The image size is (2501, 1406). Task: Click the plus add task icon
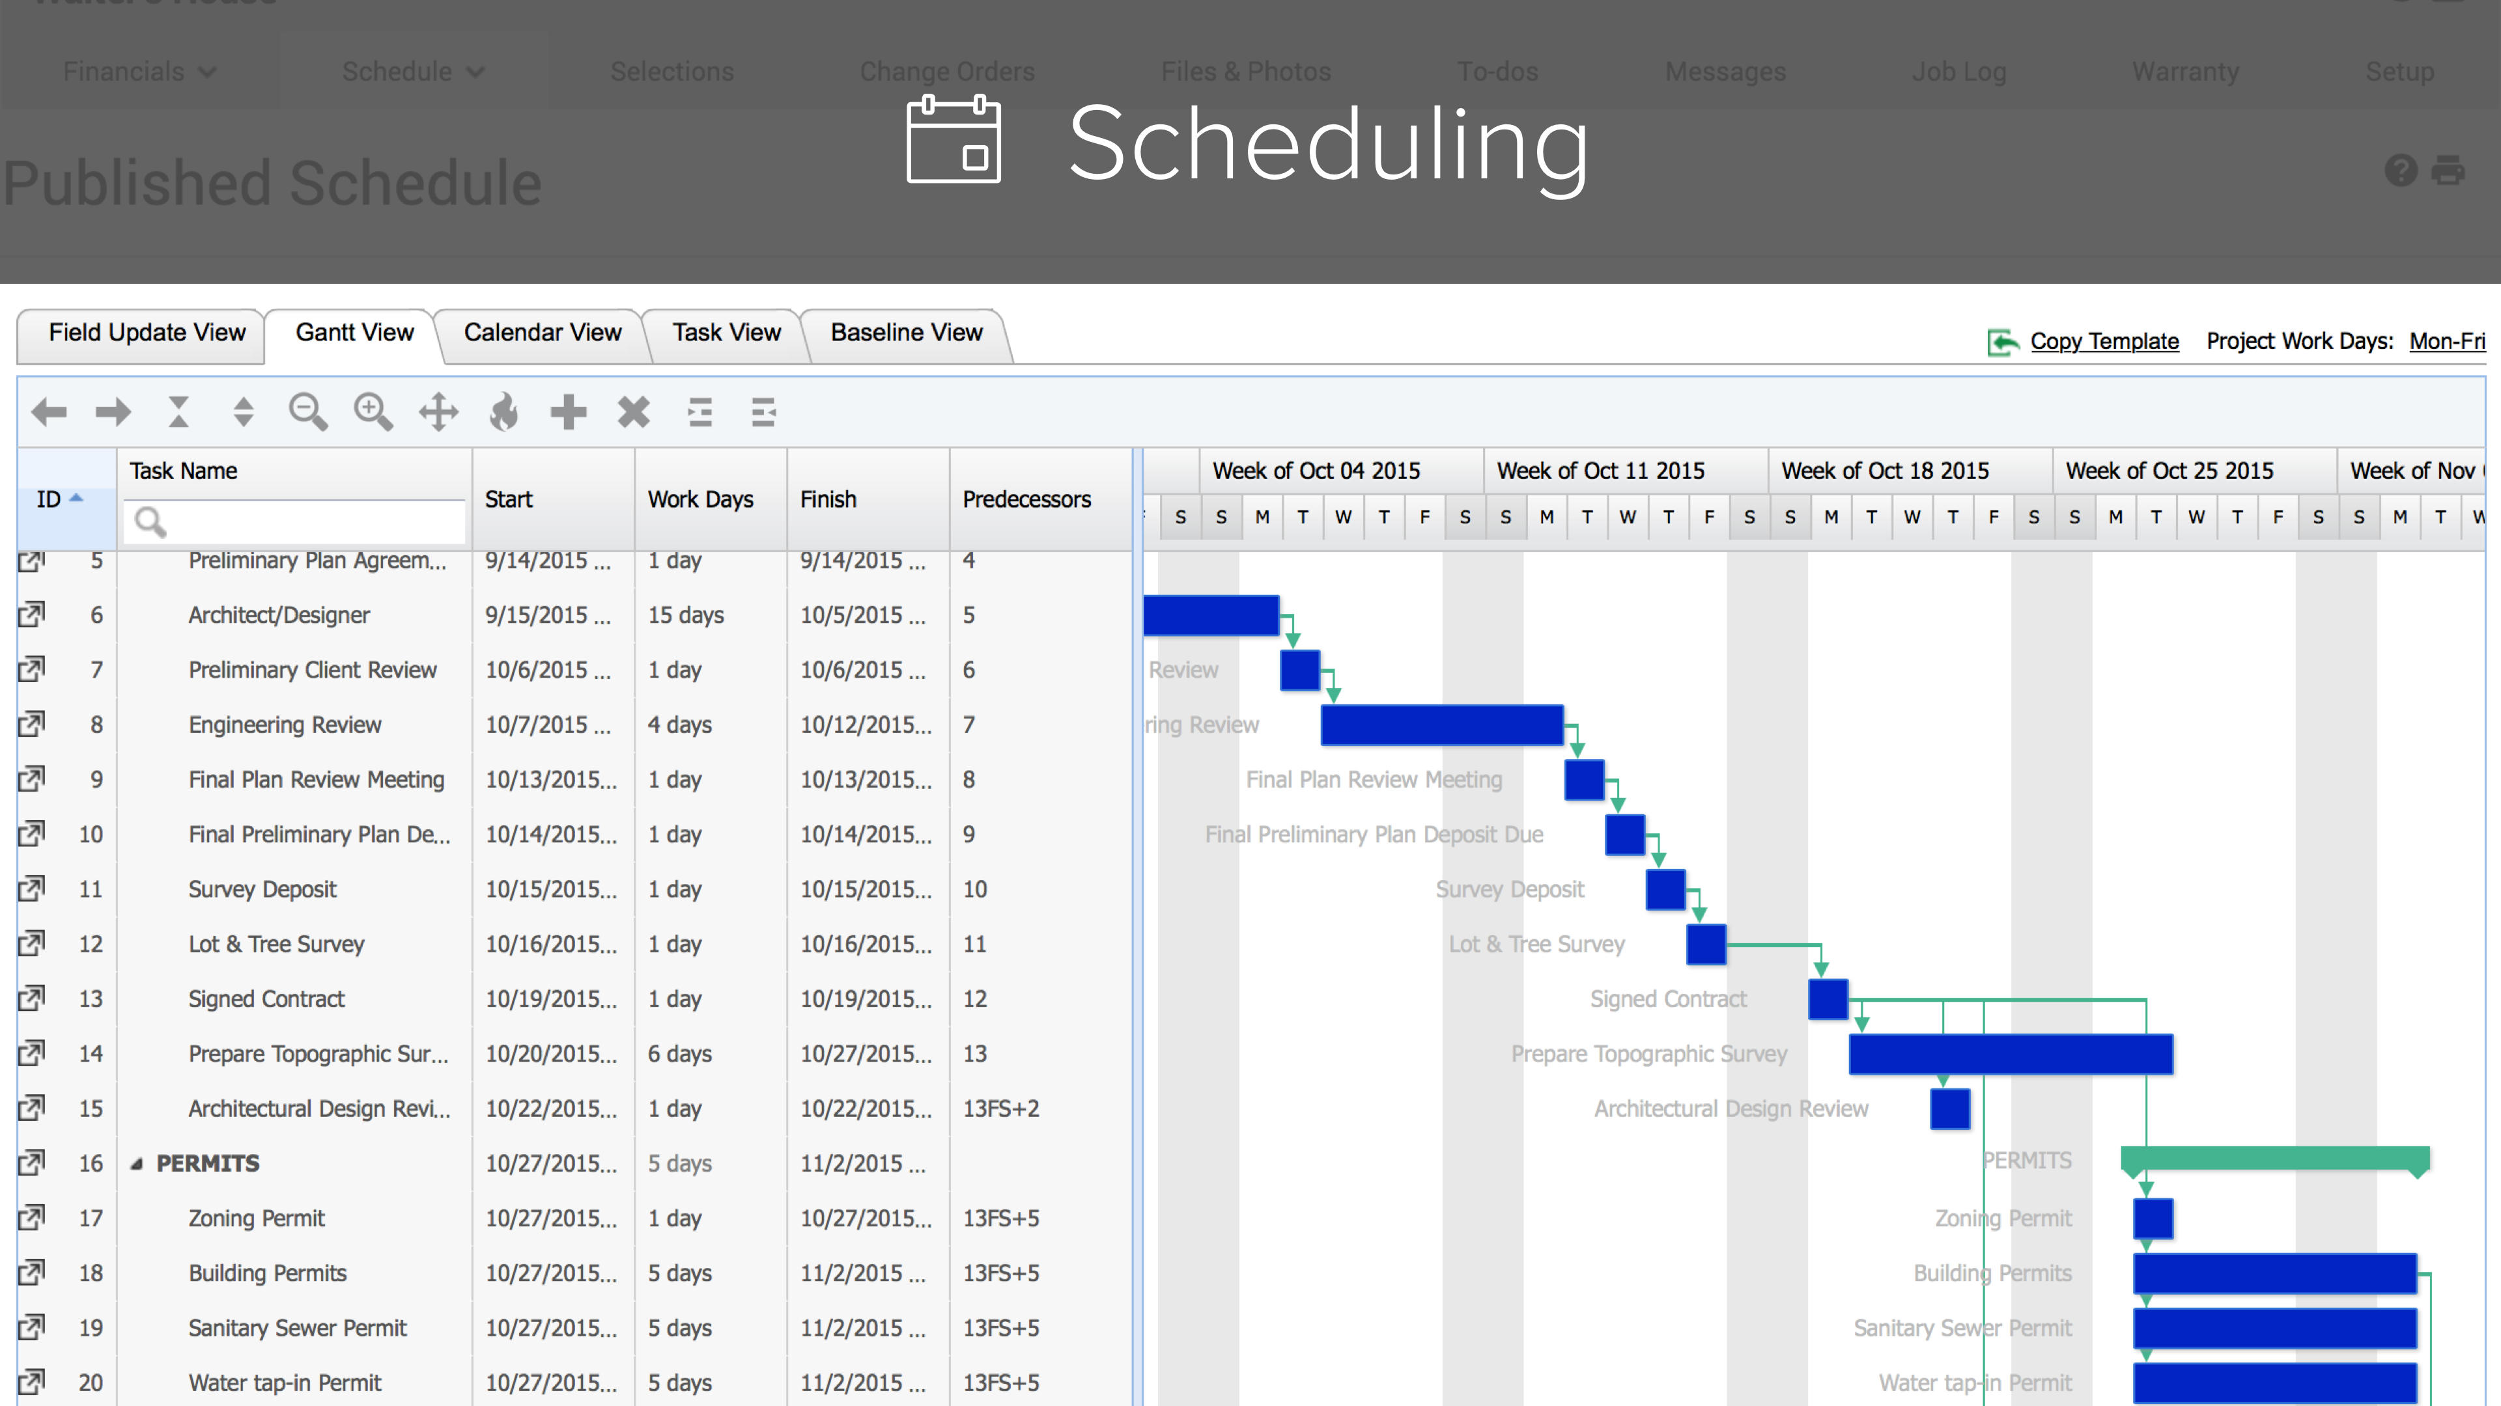click(568, 413)
